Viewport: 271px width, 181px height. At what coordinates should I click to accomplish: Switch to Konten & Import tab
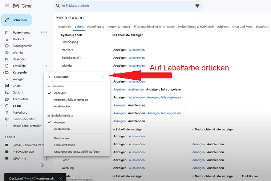pyautogui.click(x=119, y=27)
